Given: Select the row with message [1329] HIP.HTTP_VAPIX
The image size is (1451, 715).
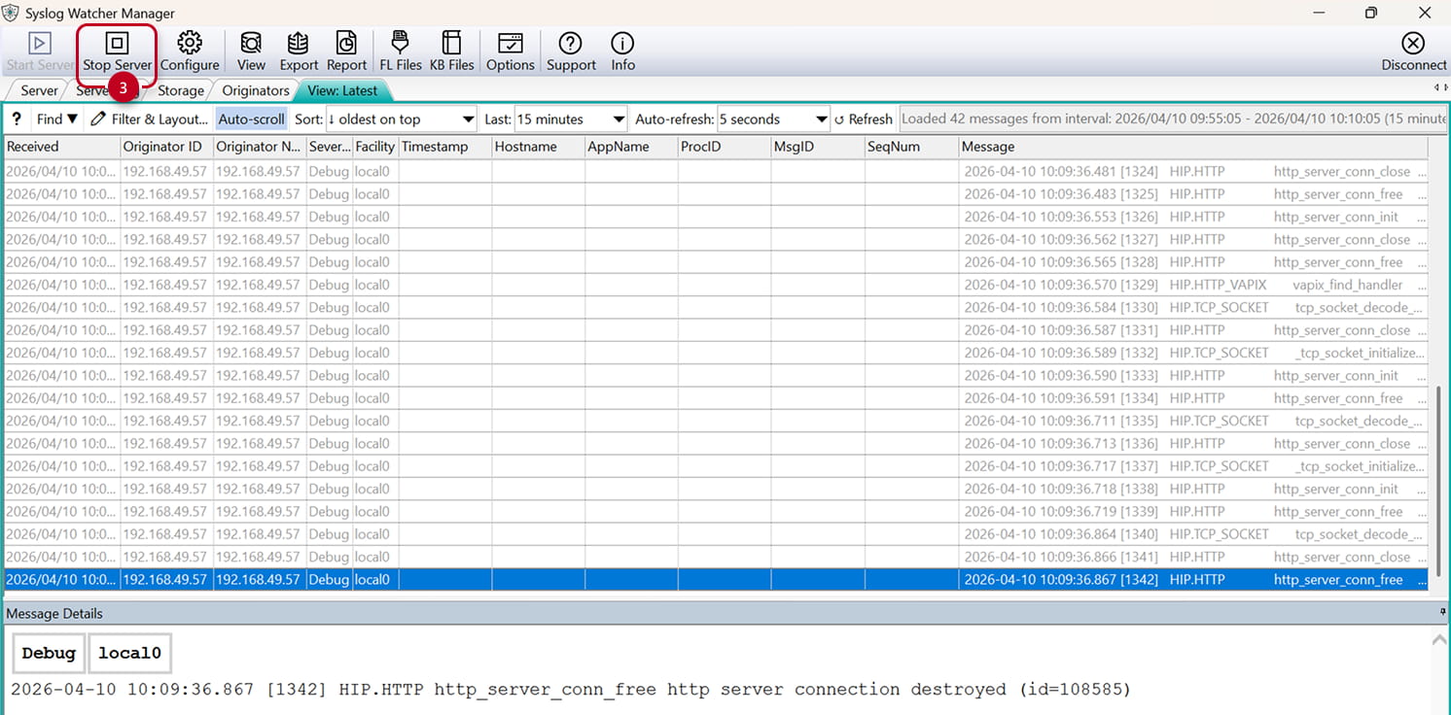Looking at the screenshot, I should (x=716, y=285).
